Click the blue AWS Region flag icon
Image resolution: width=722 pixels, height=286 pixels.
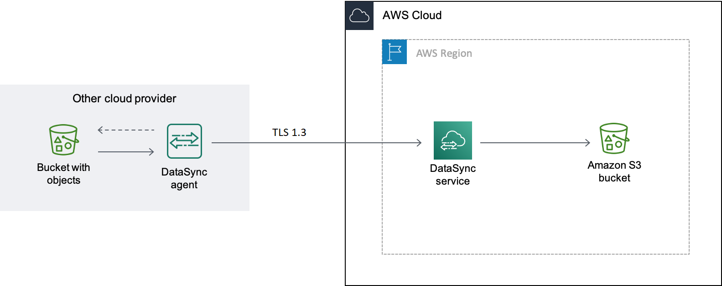[x=395, y=52]
